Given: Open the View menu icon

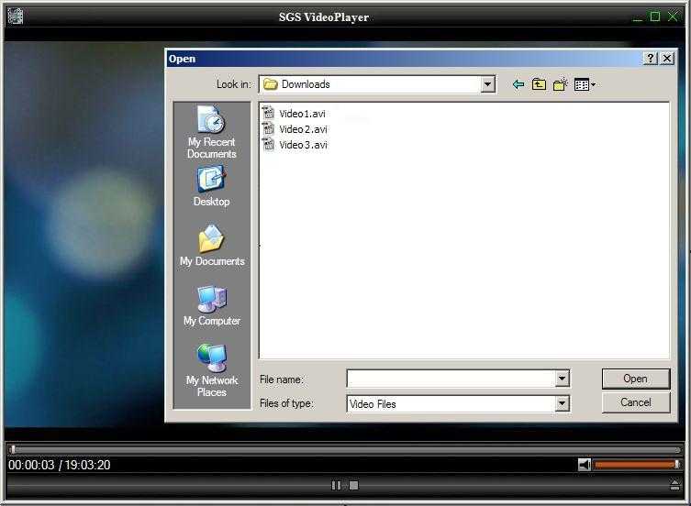Looking at the screenshot, I should (585, 84).
